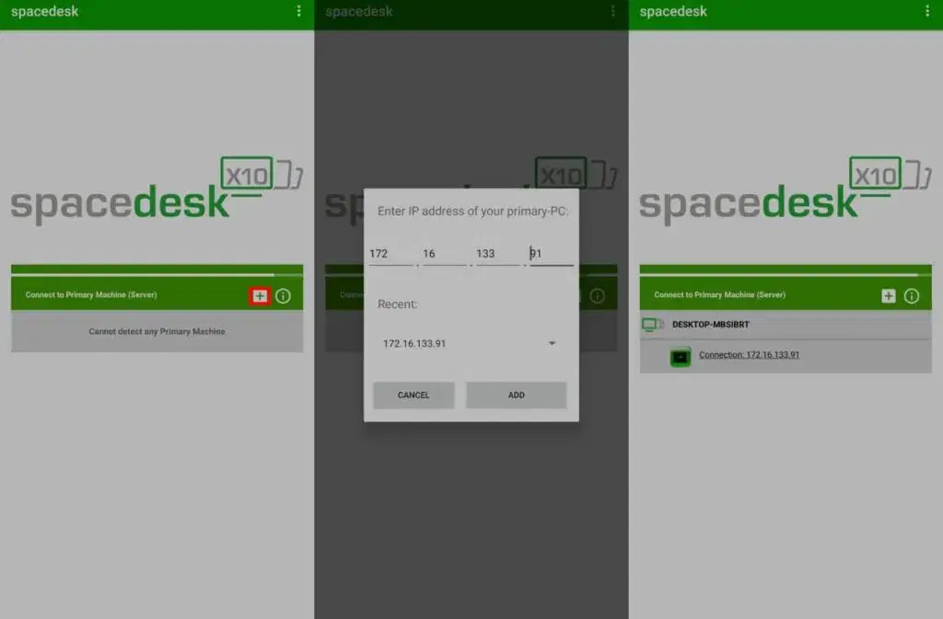Click the CANCEL button in the IP dialog
Viewport: 943px width, 619px height.
(413, 395)
